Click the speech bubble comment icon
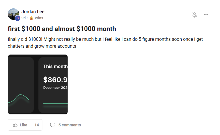This screenshot has width=220, height=135. click(53, 125)
